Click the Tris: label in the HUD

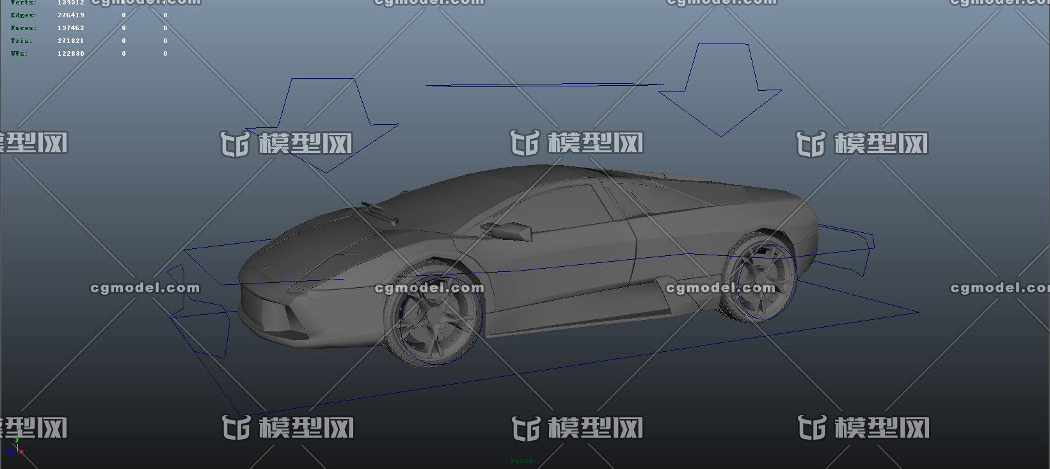21,41
